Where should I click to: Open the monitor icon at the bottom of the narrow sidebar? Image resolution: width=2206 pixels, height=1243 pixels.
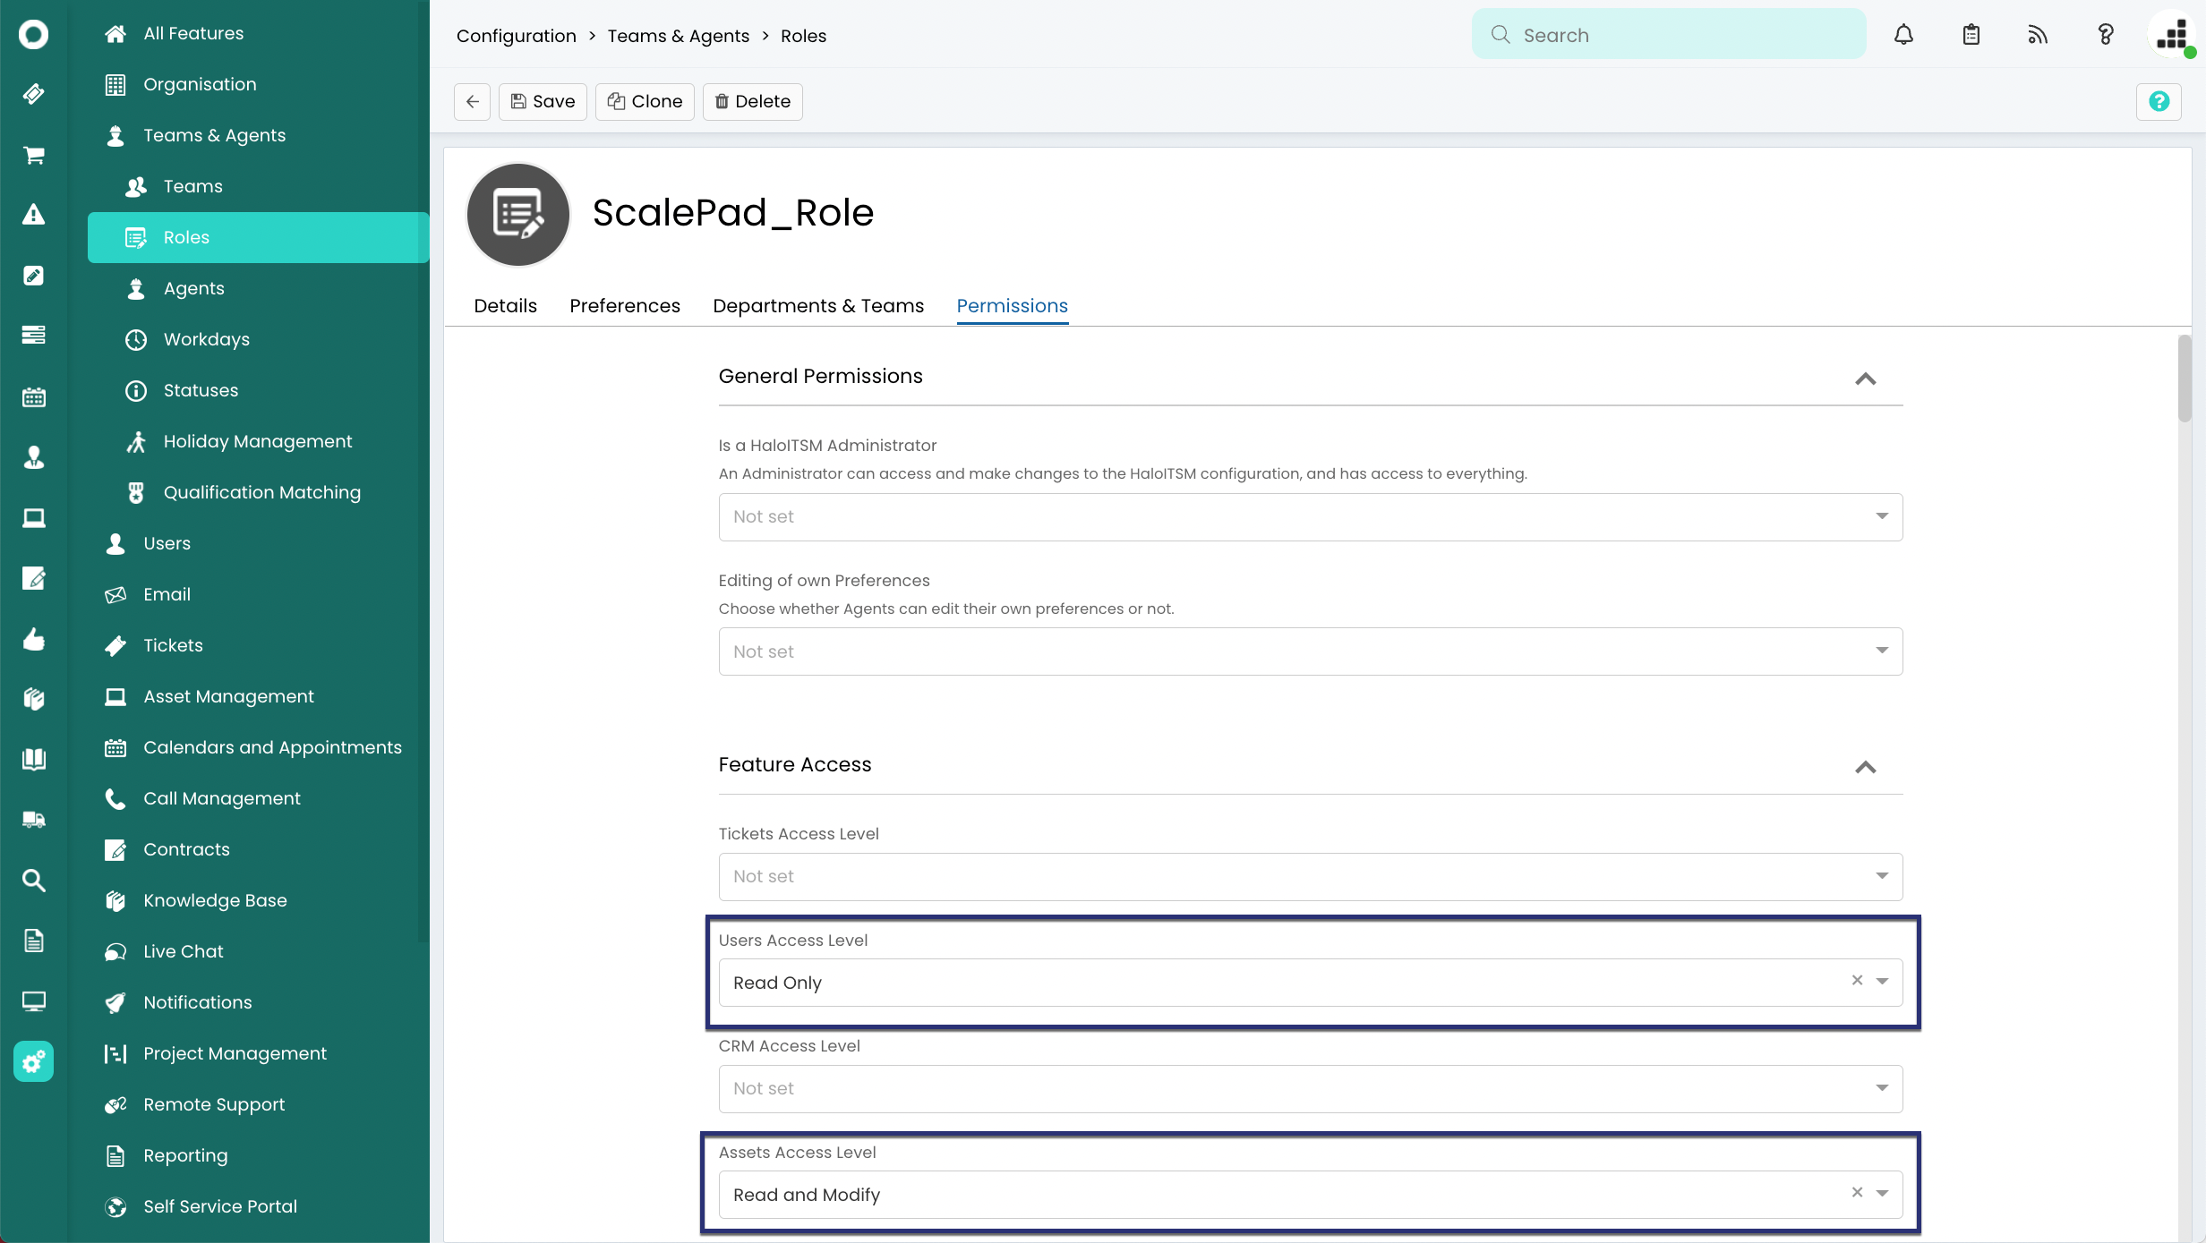pos(33,1001)
